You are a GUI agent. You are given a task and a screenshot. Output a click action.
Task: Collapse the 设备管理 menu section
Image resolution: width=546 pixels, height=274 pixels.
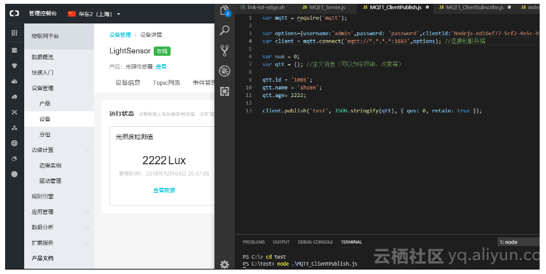click(88, 88)
